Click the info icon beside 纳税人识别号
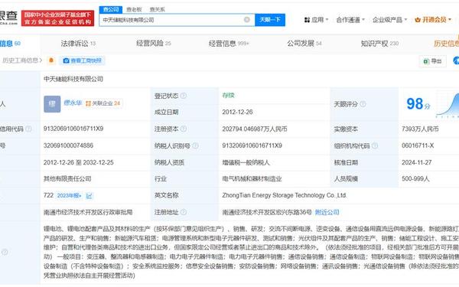459x287 pixels. (x=195, y=145)
